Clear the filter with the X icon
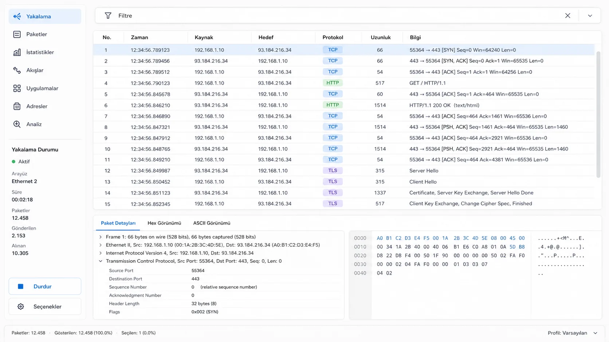The width and height of the screenshot is (609, 342). 567,16
